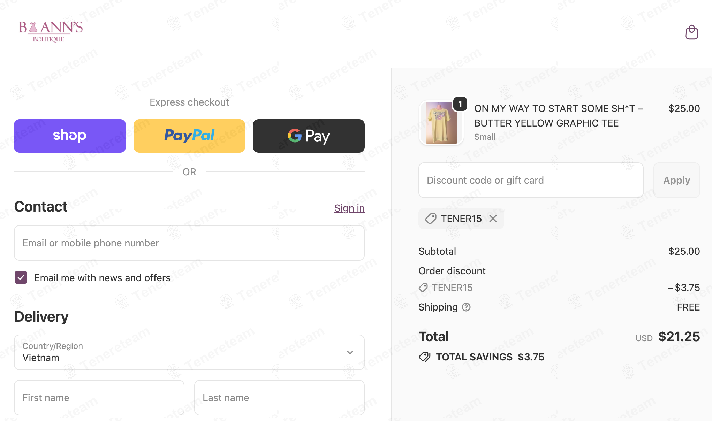The width and height of the screenshot is (712, 421).
Task: Apply the discount code
Action: (676, 180)
